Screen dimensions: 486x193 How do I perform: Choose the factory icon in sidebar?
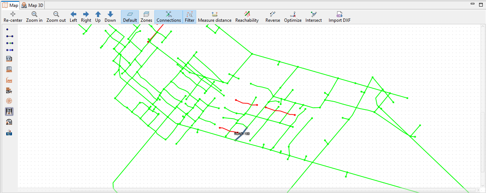9,80
